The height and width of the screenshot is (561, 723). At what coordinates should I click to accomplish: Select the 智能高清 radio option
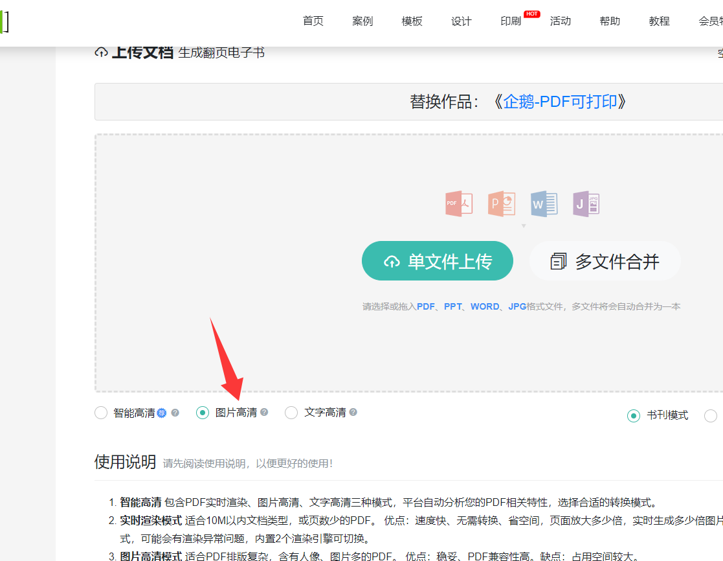pyautogui.click(x=101, y=413)
